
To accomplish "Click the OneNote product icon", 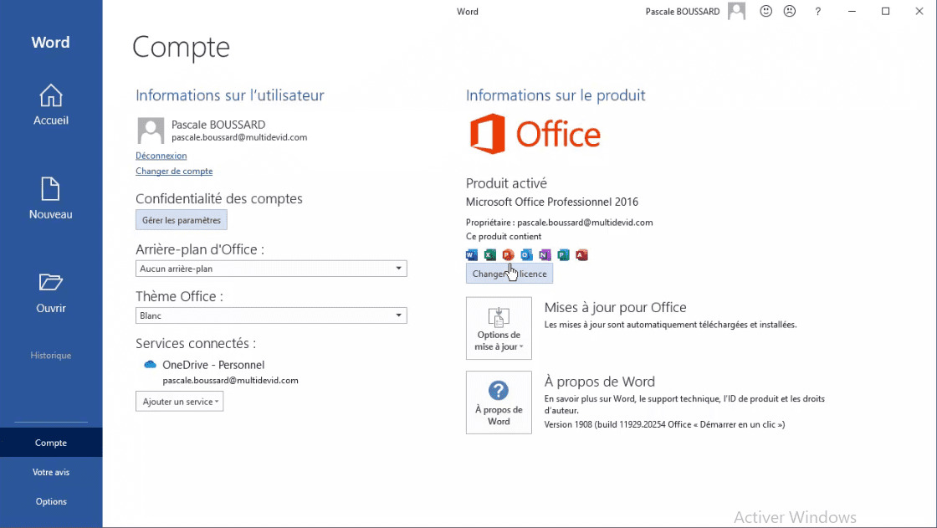I will point(545,254).
